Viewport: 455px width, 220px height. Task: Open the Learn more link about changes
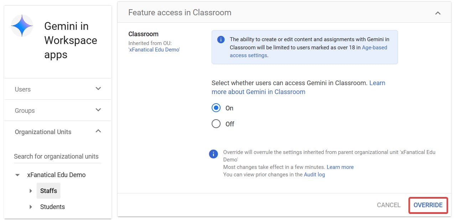click(x=340, y=167)
